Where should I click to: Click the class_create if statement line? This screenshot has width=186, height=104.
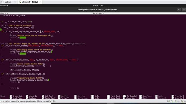click(33, 46)
